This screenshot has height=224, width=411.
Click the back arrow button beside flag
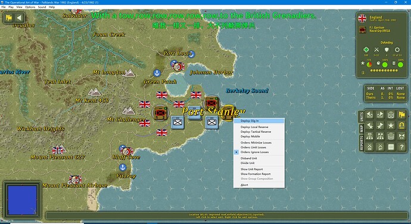[19, 18]
